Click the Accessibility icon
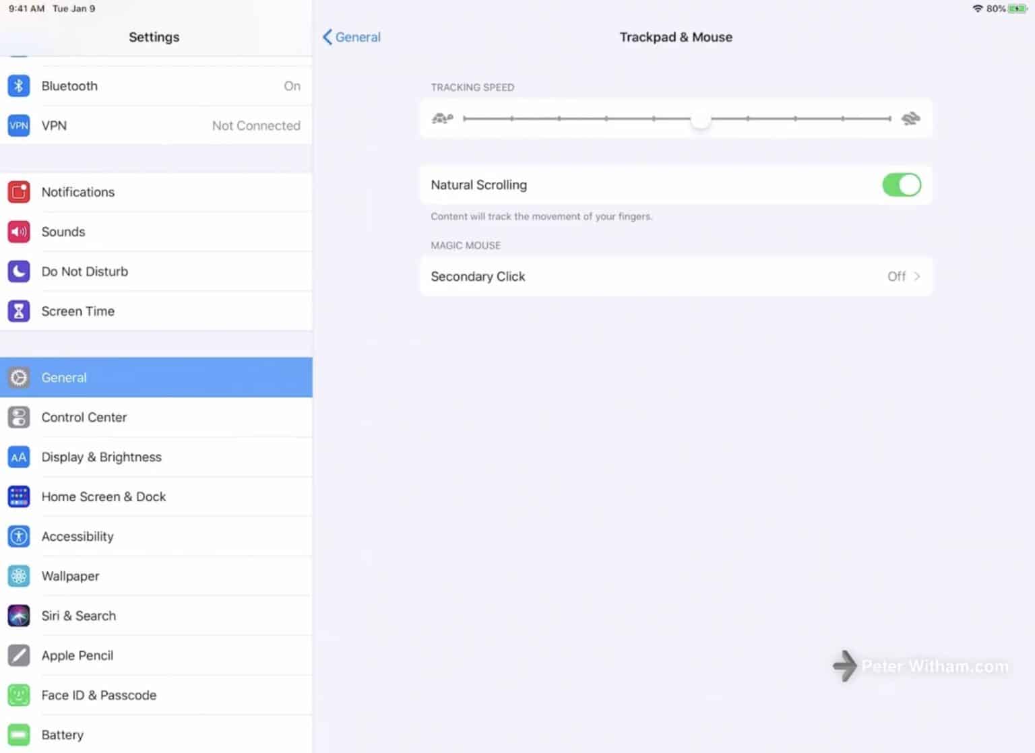Viewport: 1035px width, 753px height. pyautogui.click(x=18, y=536)
